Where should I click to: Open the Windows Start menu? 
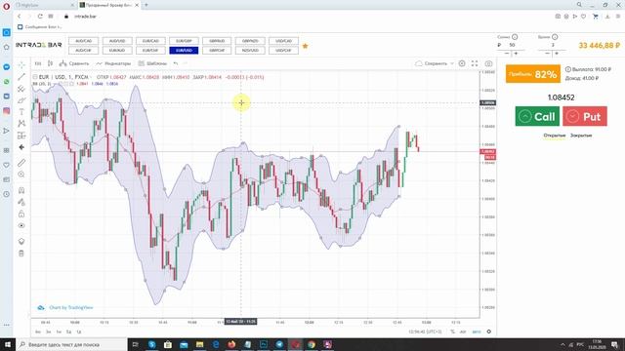[x=8, y=344]
